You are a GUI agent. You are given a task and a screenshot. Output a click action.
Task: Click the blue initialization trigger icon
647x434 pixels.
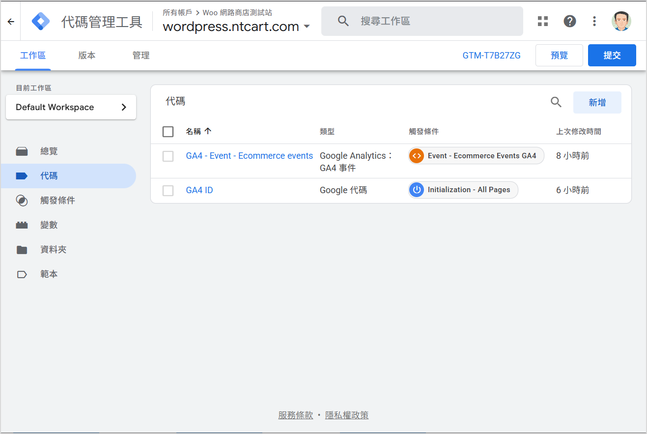pyautogui.click(x=417, y=190)
